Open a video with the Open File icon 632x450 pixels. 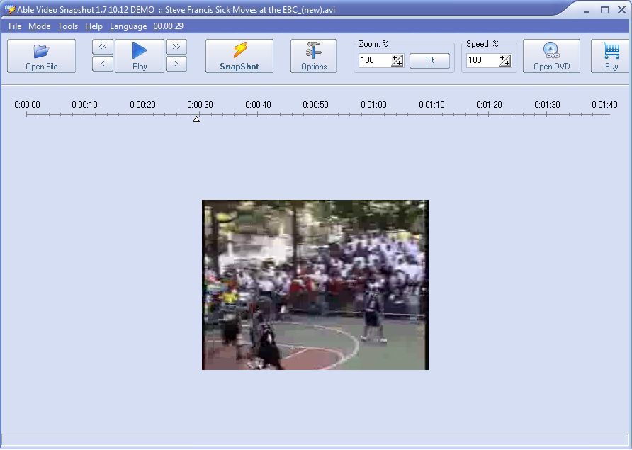tap(40, 56)
